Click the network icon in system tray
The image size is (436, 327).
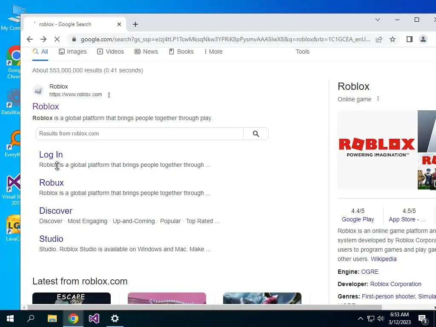pyautogui.click(x=371, y=318)
